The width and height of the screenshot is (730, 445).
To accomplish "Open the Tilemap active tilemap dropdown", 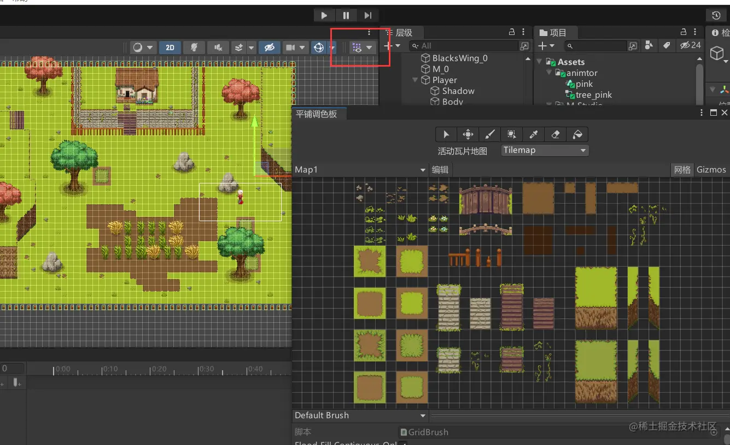I will click(545, 150).
